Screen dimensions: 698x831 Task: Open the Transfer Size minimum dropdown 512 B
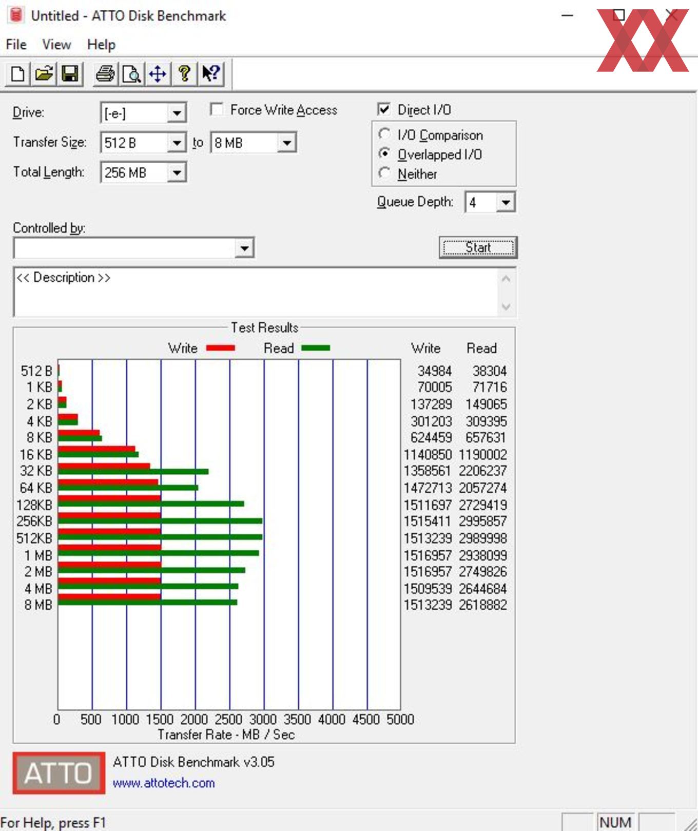tap(177, 143)
